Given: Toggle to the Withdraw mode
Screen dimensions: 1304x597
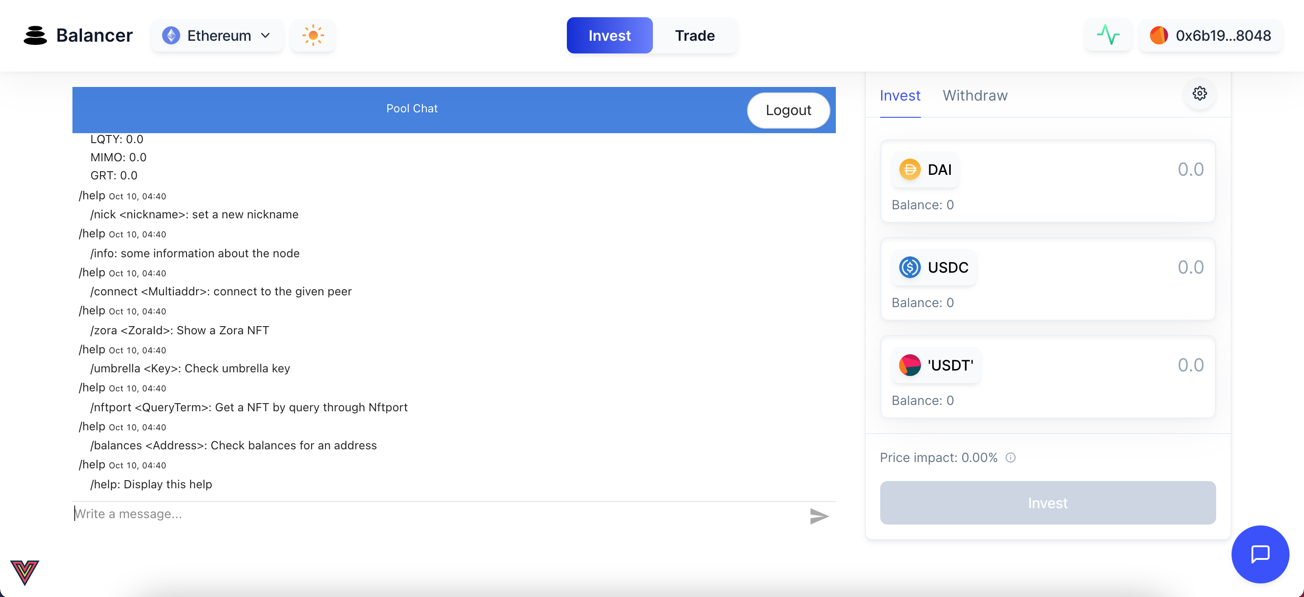Looking at the screenshot, I should (x=975, y=95).
